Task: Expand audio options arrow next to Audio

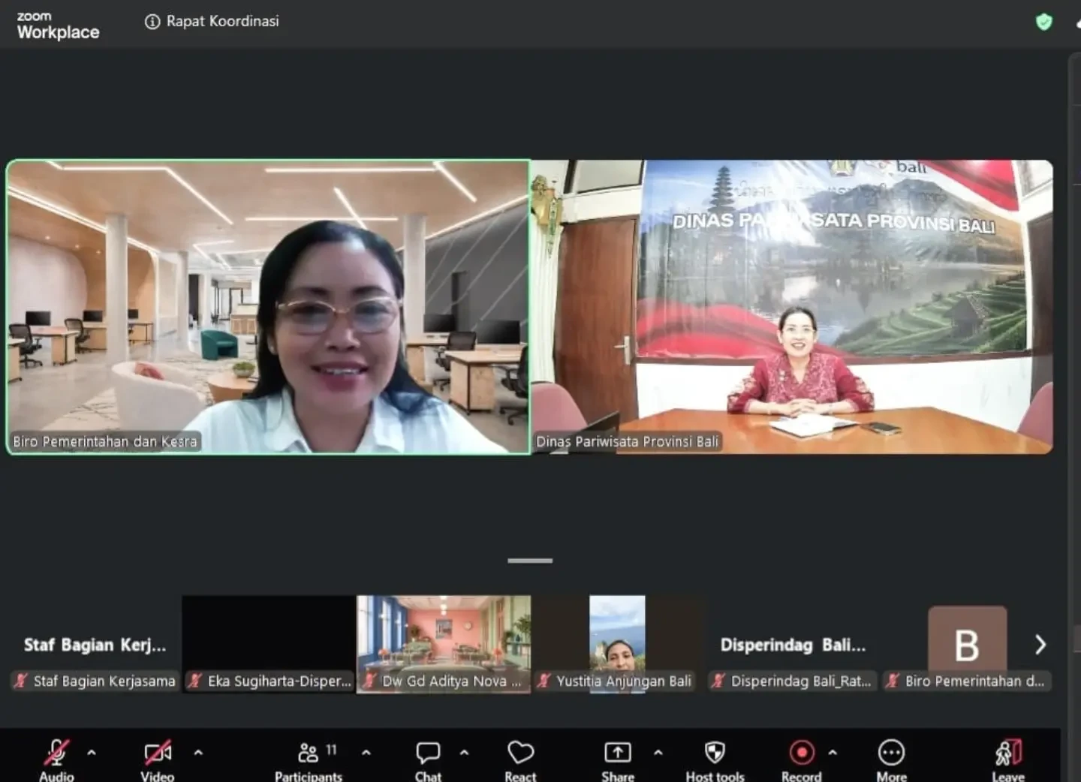Action: (x=92, y=752)
